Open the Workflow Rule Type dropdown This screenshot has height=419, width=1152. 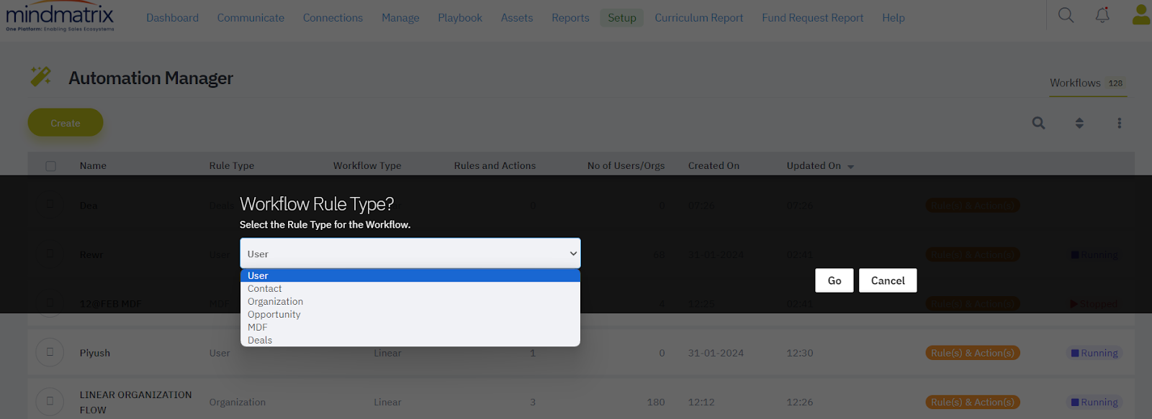(410, 253)
